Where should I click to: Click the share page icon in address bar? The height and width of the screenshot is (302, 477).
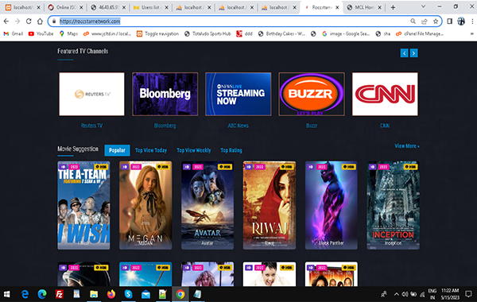click(x=424, y=21)
